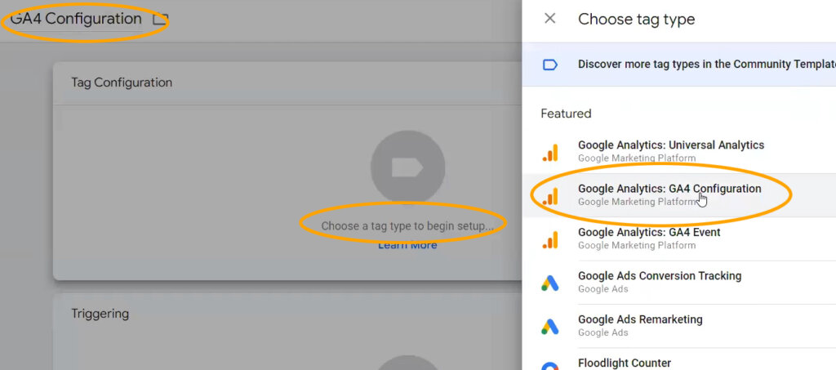Click Choose a tag type to begin setup

(x=407, y=226)
